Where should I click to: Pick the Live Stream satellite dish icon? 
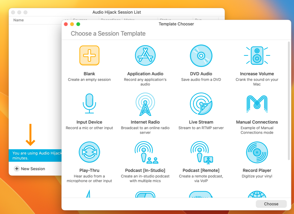click(x=201, y=104)
